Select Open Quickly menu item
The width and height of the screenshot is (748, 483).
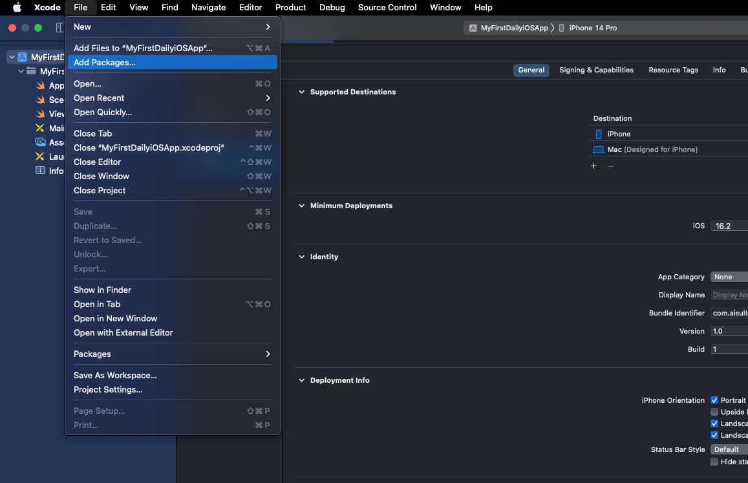(172, 112)
